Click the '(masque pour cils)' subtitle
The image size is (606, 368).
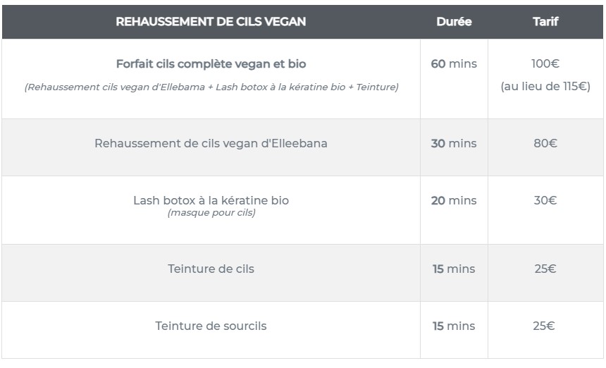tap(211, 212)
